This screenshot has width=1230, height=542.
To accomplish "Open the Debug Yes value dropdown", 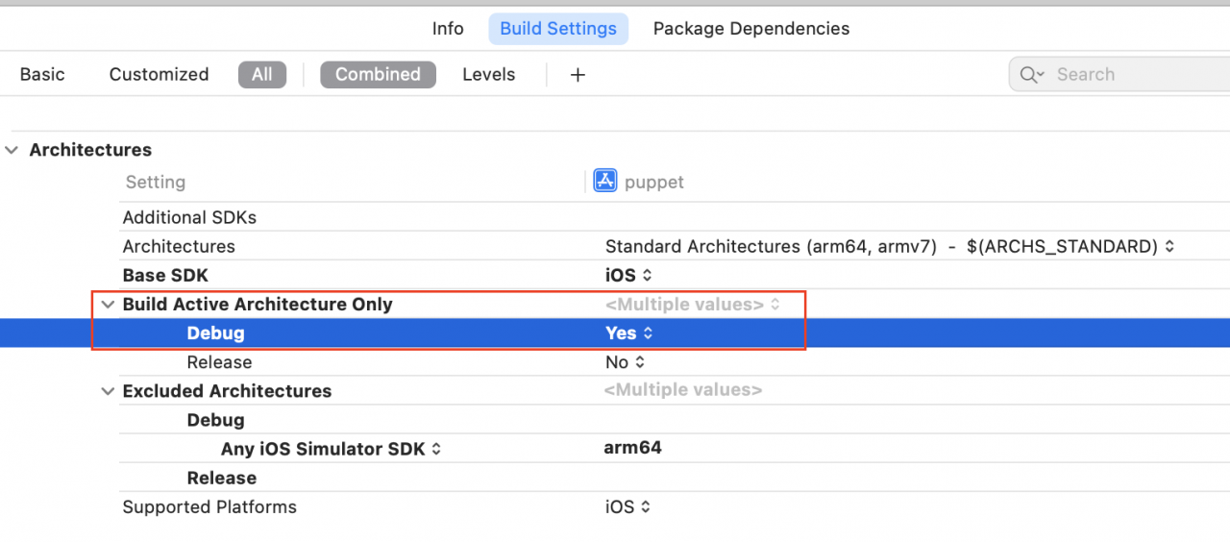I will [629, 333].
